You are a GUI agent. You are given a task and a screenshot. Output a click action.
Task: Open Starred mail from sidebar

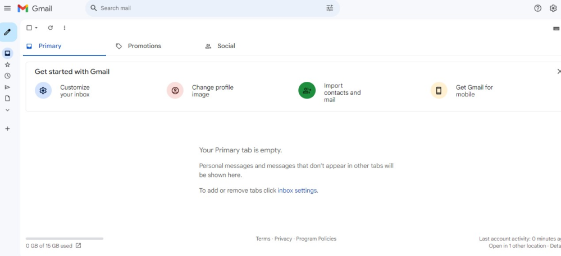tap(7, 64)
